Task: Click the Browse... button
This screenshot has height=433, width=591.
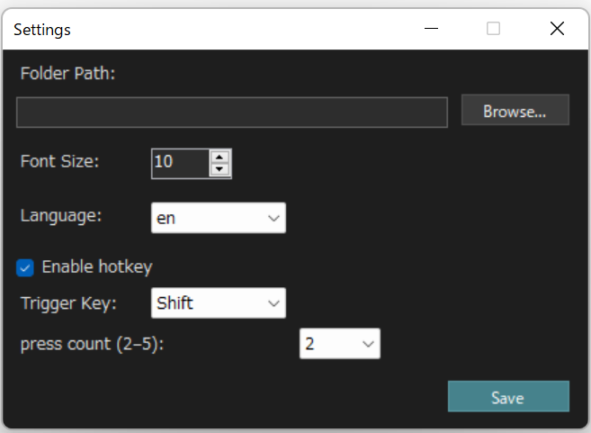Action: (x=515, y=112)
